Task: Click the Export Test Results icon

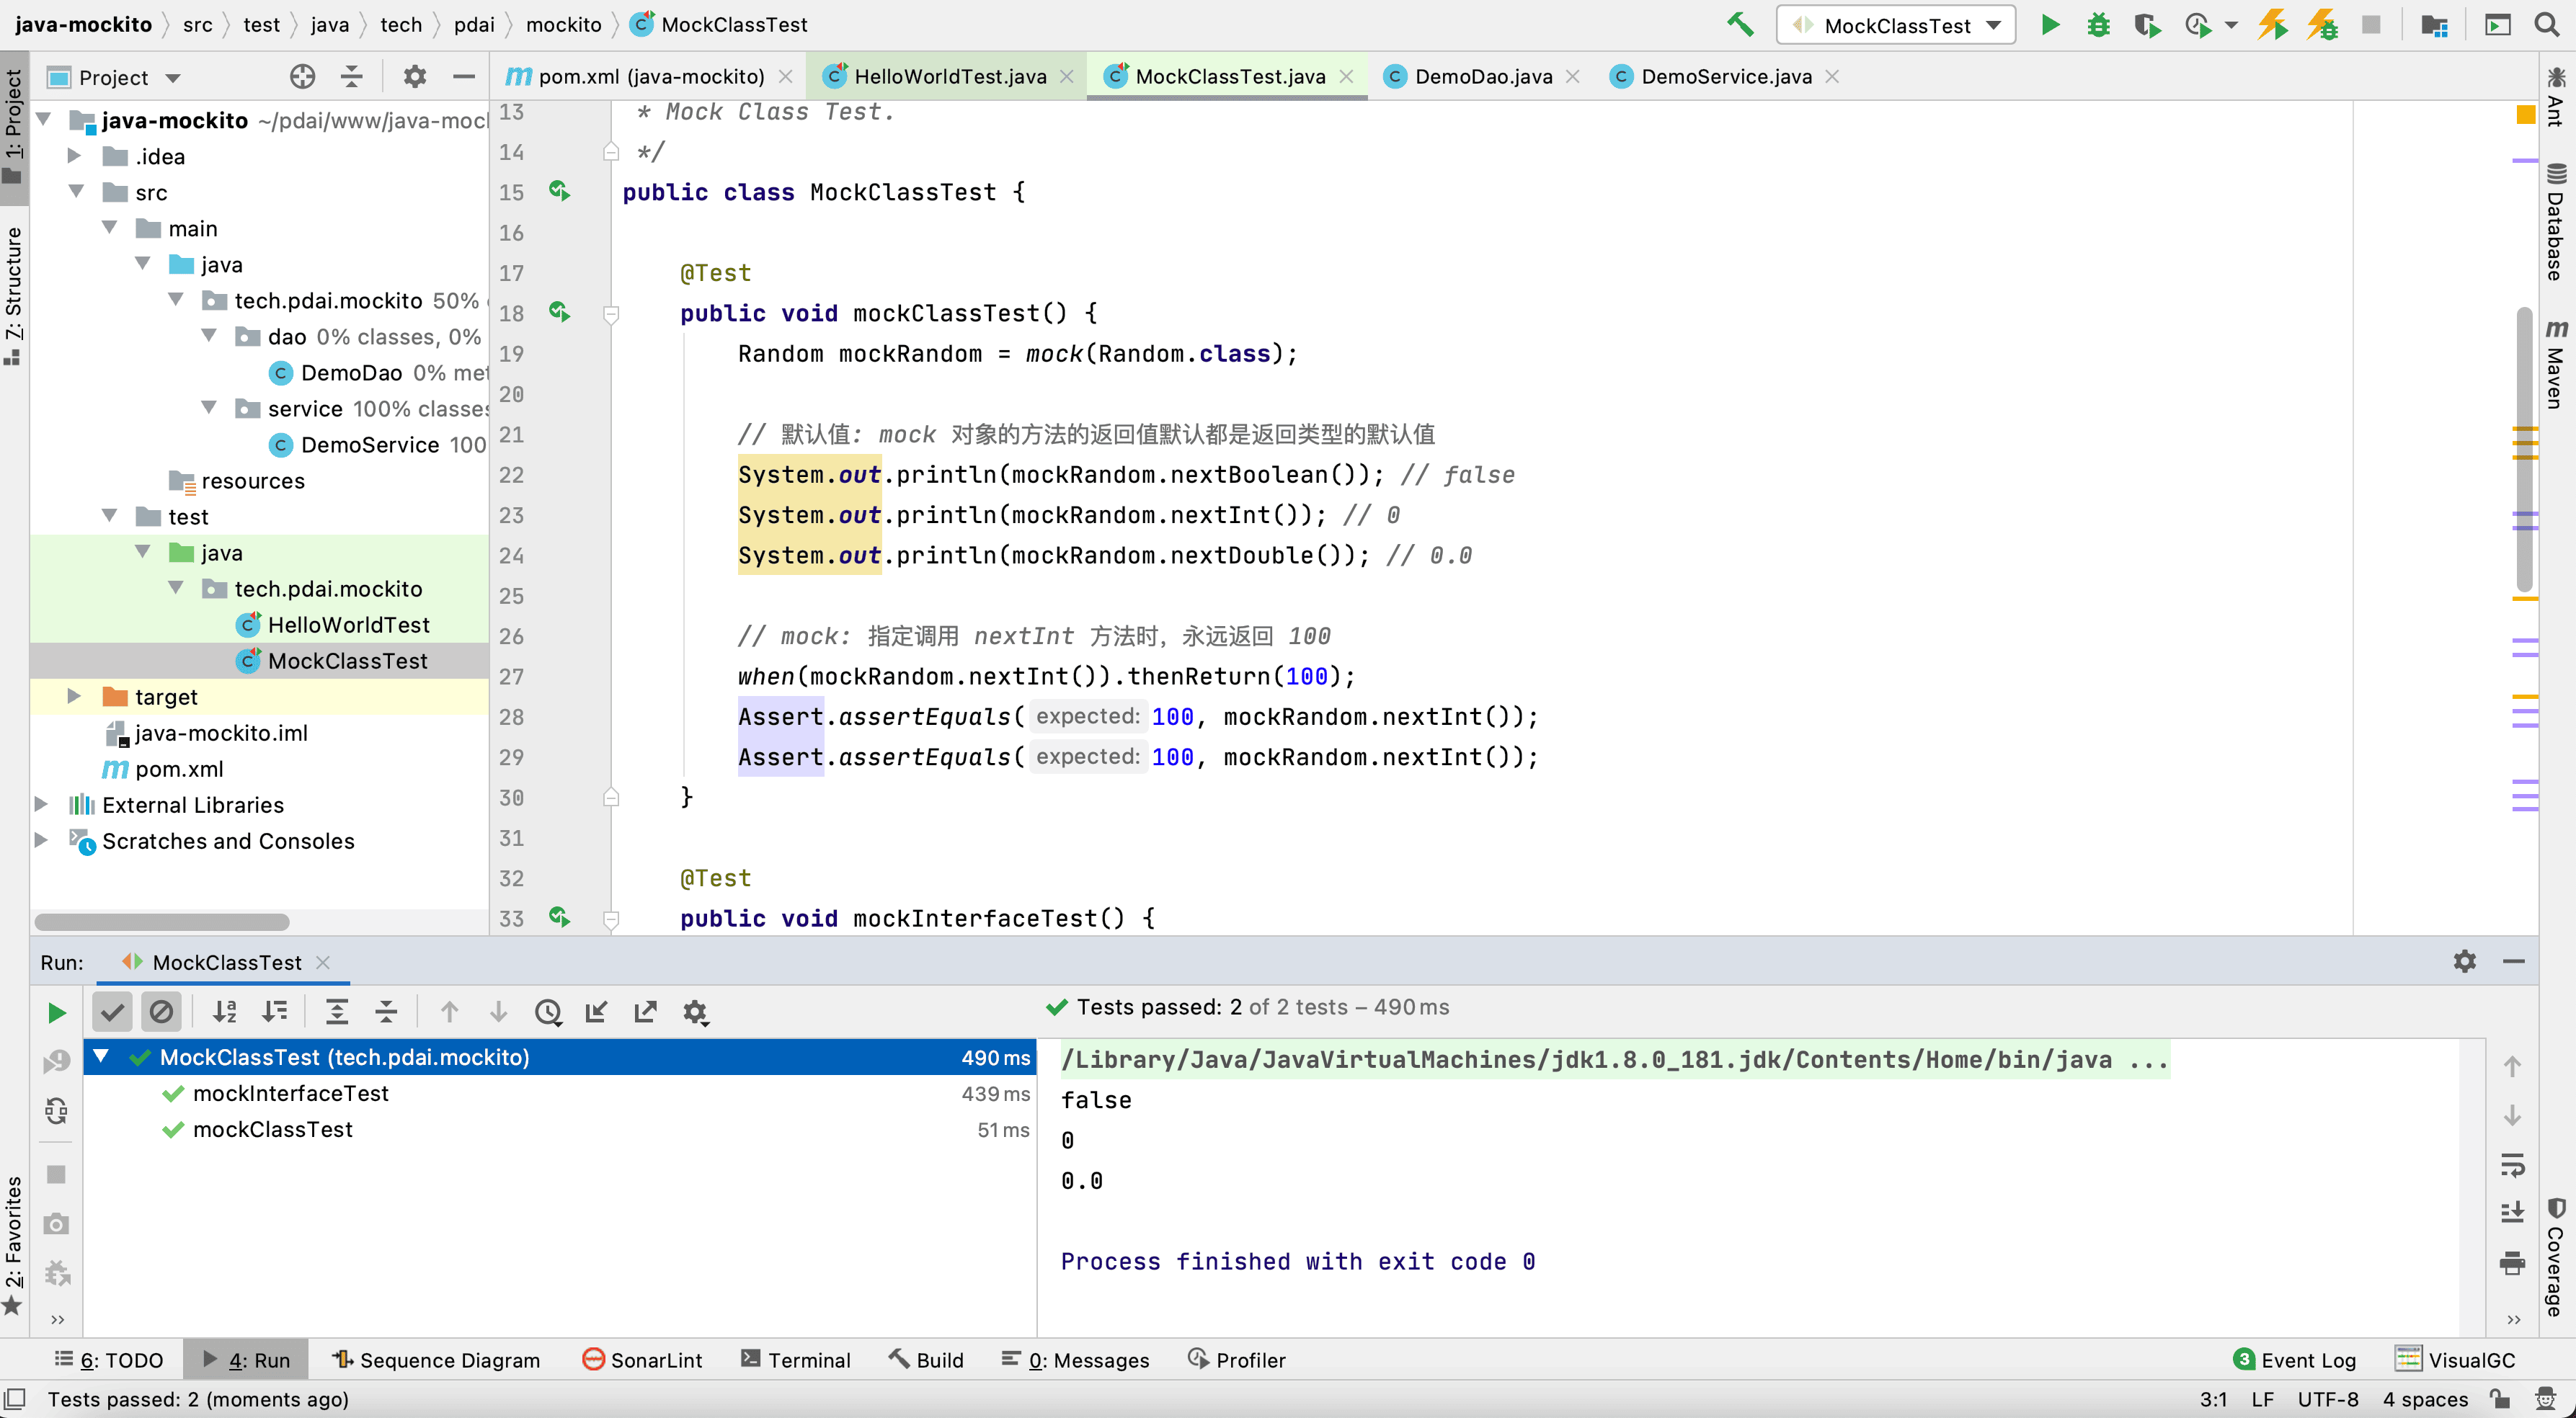Action: (645, 1012)
